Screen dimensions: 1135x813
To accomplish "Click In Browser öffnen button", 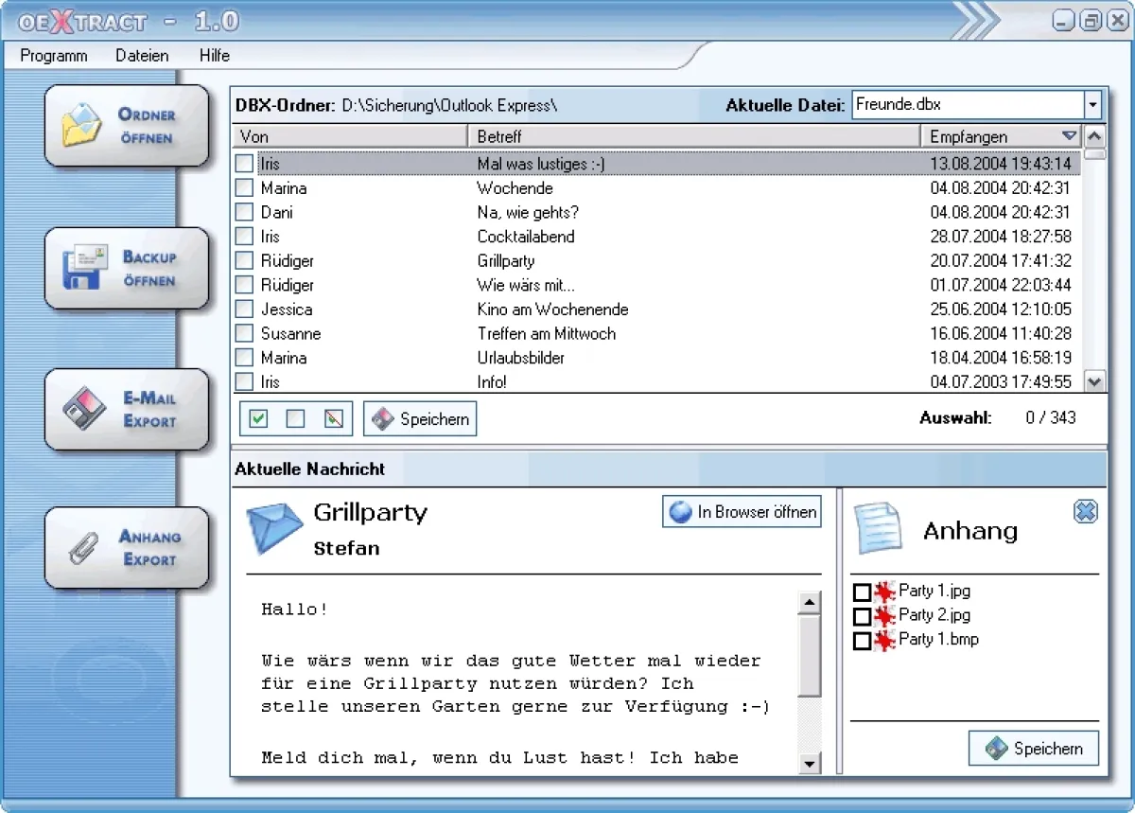I will pos(742,512).
